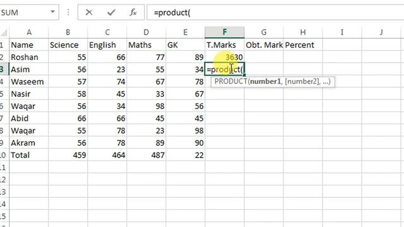Image resolution: width=404 pixels, height=227 pixels.
Task: Click Asim's GK score 34
Action: [x=186, y=69]
